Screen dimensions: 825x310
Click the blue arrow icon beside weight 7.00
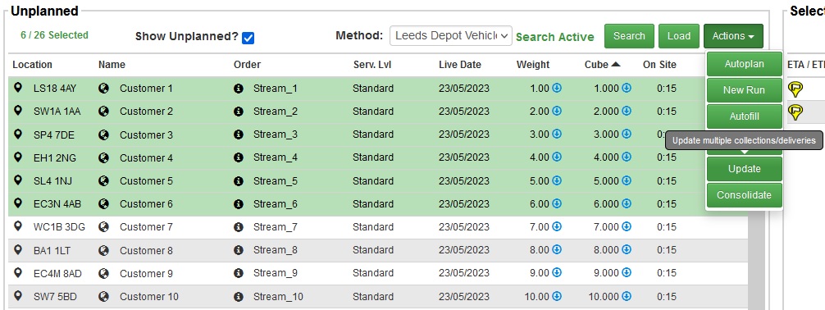click(x=557, y=226)
